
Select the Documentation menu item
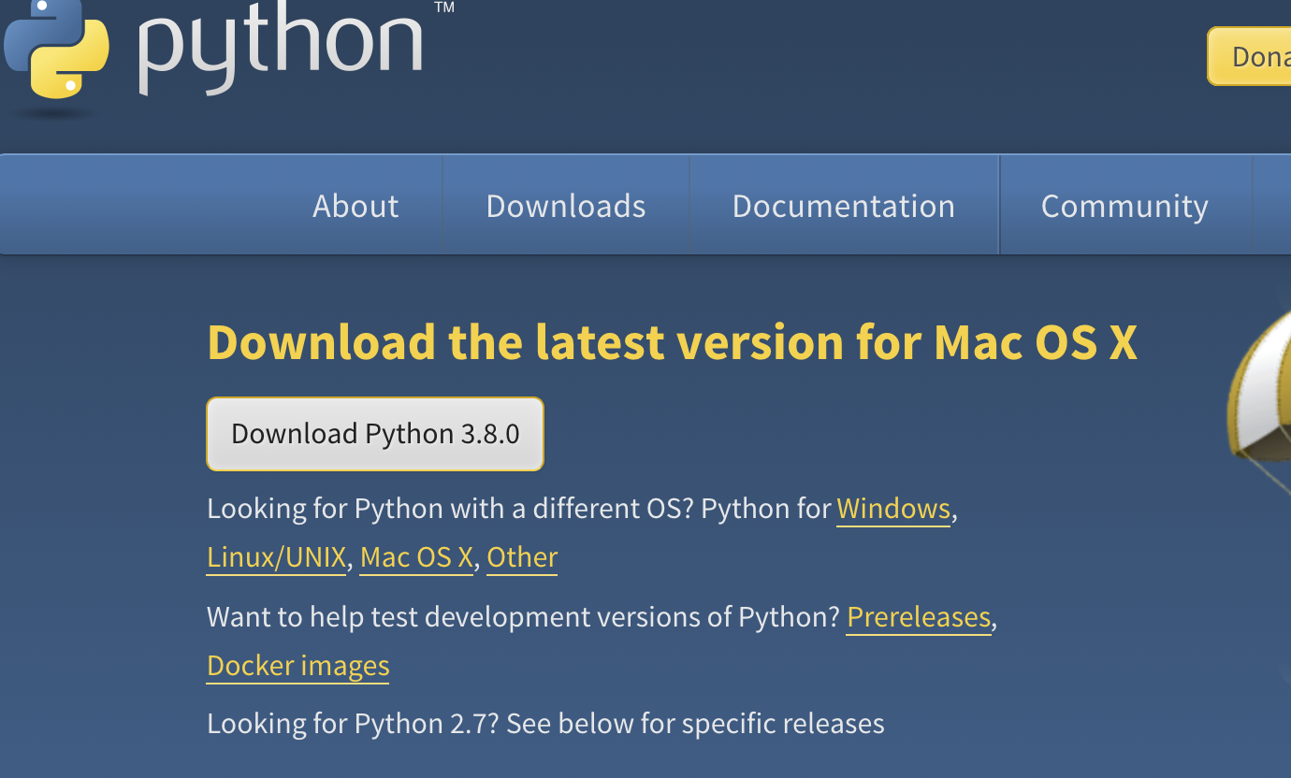pyautogui.click(x=843, y=206)
